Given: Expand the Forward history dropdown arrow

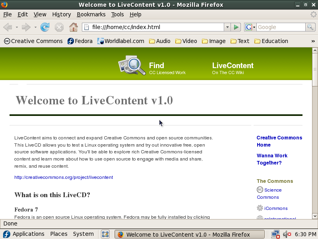Looking at the screenshot, I should (x=35, y=27).
